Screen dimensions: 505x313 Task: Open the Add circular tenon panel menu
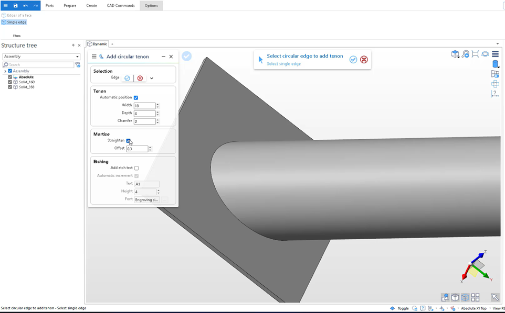click(94, 57)
